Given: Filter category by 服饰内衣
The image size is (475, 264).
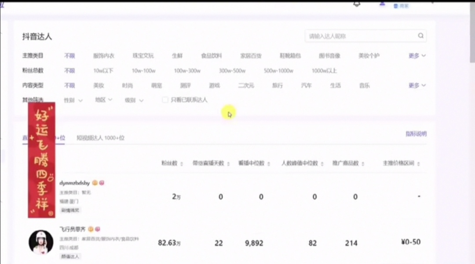Looking at the screenshot, I should click(104, 56).
